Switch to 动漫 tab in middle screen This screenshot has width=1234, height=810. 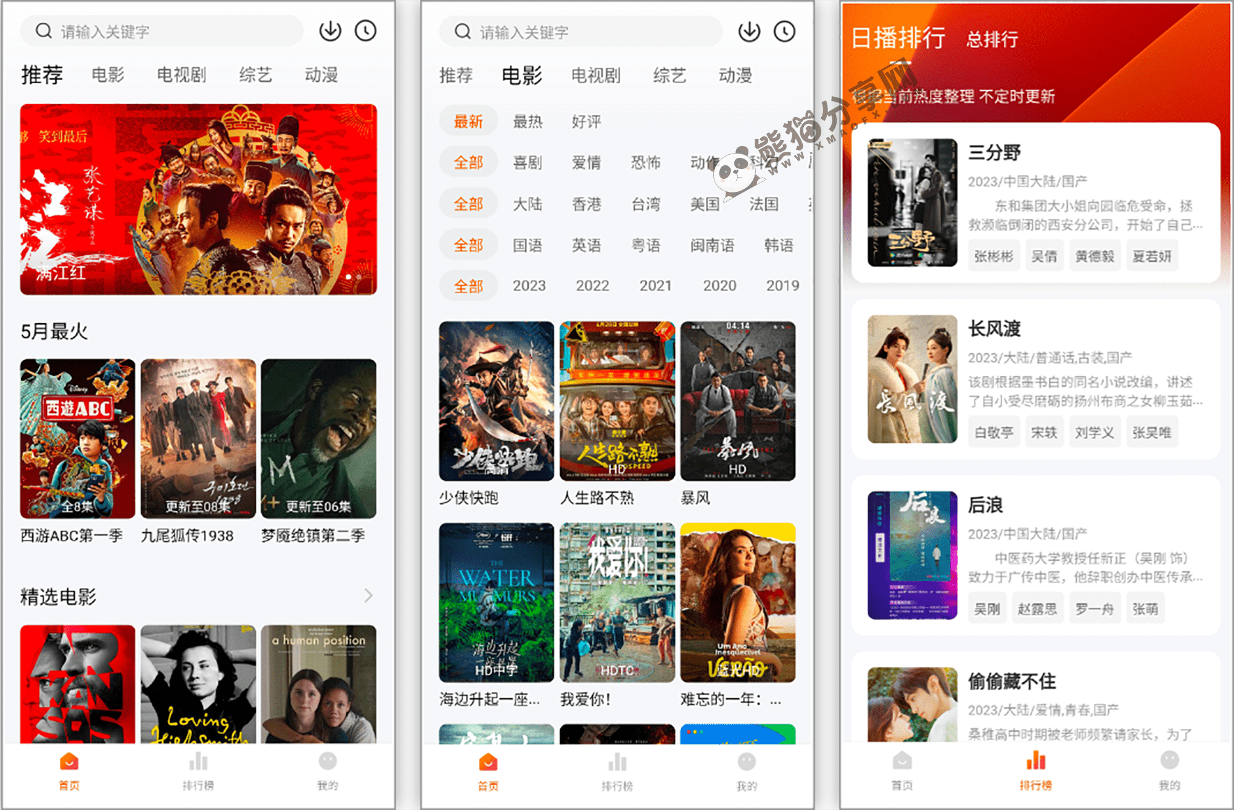[735, 75]
